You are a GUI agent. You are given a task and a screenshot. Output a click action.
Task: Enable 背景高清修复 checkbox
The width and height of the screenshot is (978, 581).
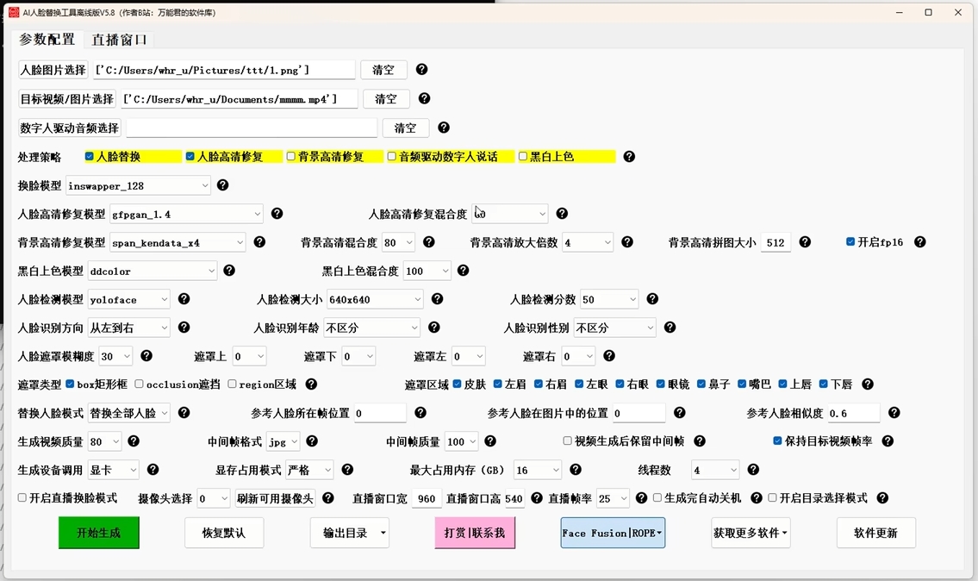point(291,157)
